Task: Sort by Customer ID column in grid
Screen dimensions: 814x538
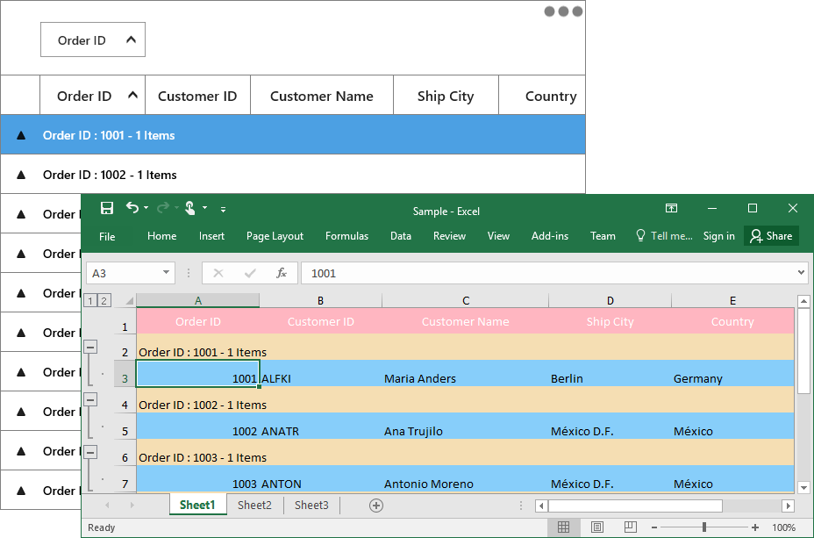Action: (197, 96)
